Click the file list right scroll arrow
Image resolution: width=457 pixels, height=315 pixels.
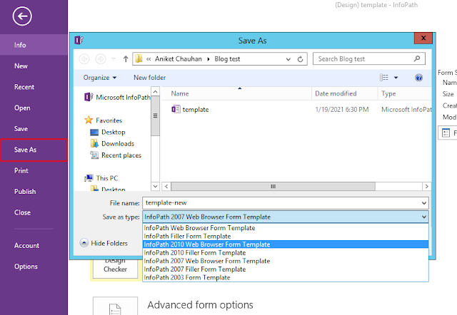pos(427,187)
